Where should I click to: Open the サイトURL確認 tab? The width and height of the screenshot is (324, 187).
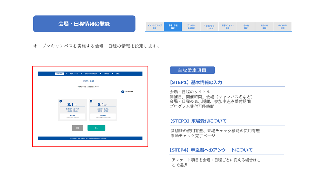tap(282, 27)
